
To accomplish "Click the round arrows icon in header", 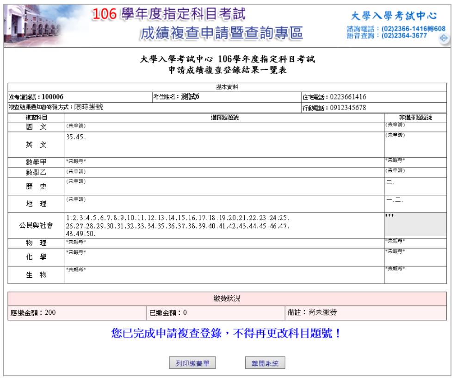I will pos(444,38).
